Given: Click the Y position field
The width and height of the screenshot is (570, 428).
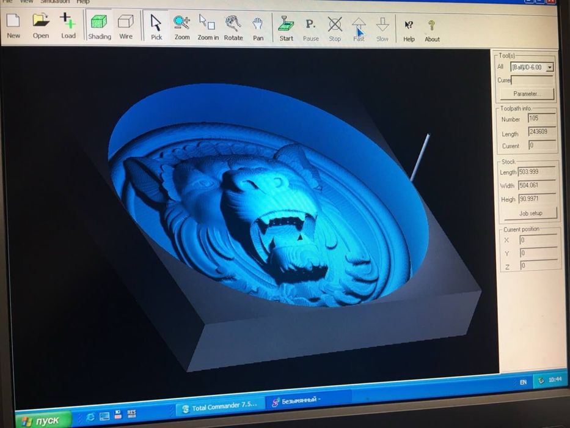Looking at the screenshot, I should pos(539,253).
